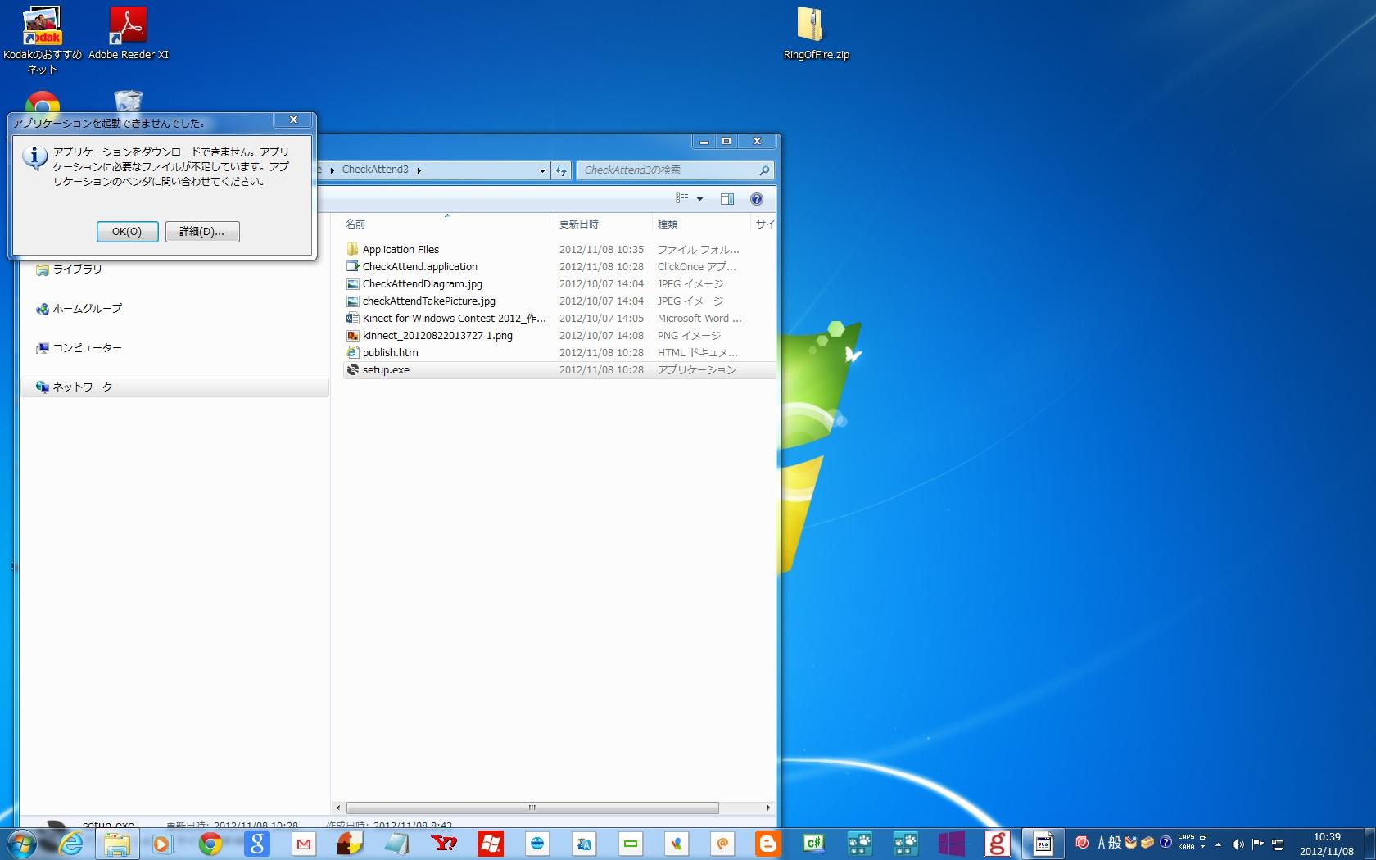Viewport: 1376px width, 860px height.
Task: Open details with the 詳細(D)... button
Action: coord(201,232)
